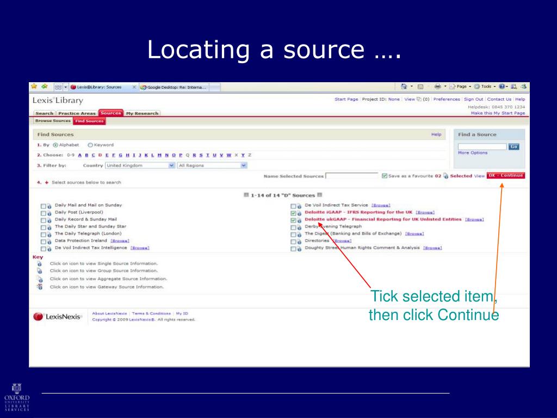Switch to the Google Desktop browser tab

[174, 87]
